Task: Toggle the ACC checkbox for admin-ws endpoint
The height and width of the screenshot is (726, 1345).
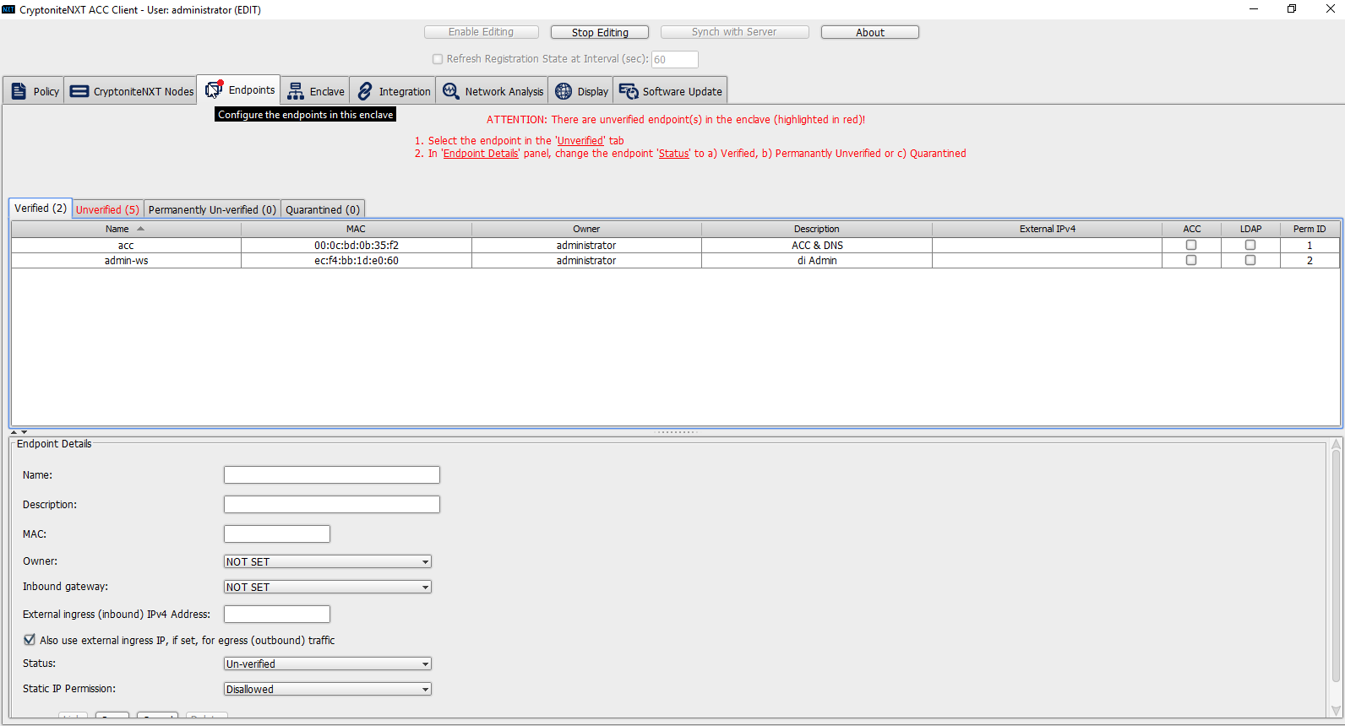Action: (1191, 260)
